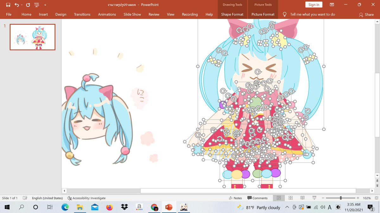This screenshot has height=213, width=380.
Task: Toggle the Notes pane
Action: [235, 198]
